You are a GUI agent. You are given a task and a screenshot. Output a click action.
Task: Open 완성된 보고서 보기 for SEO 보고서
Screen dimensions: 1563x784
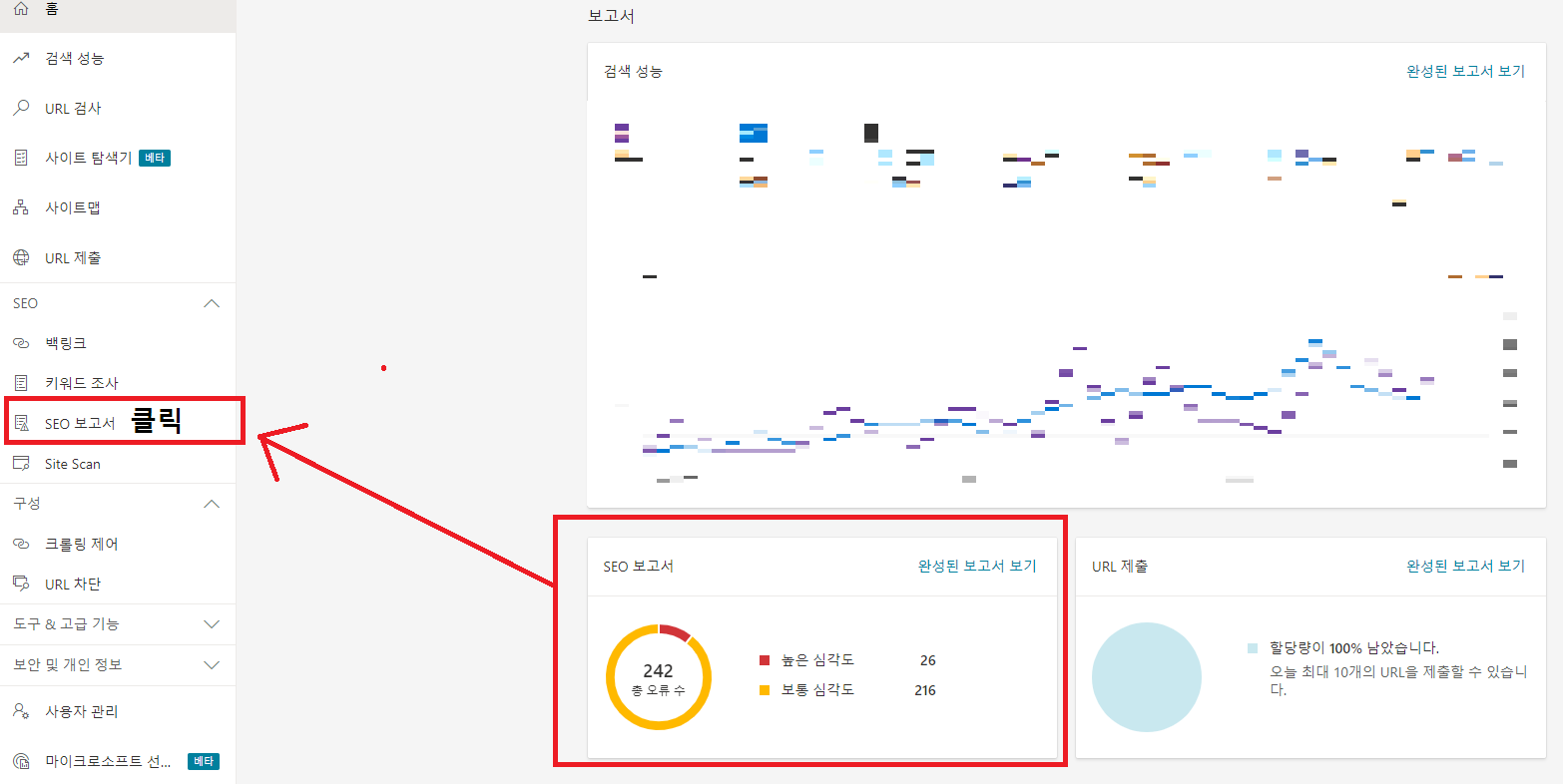(x=977, y=567)
